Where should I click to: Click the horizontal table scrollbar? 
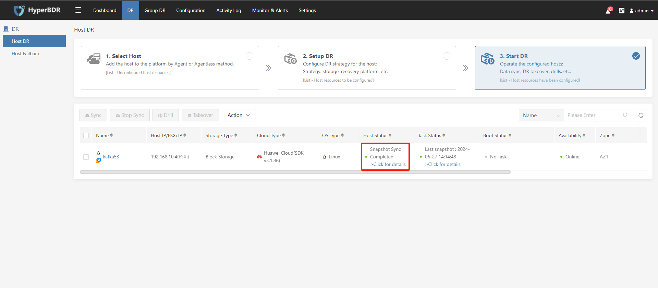[x=295, y=172]
